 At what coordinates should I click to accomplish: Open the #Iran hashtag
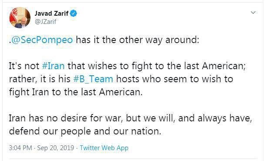click(x=53, y=66)
